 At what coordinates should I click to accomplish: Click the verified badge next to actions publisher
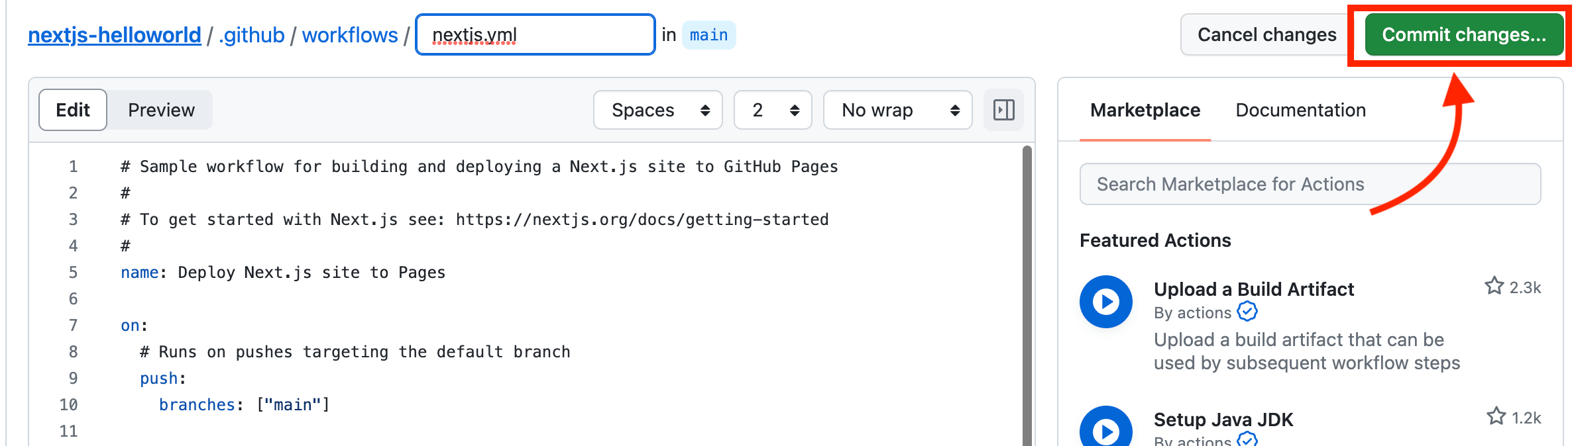(x=1247, y=312)
